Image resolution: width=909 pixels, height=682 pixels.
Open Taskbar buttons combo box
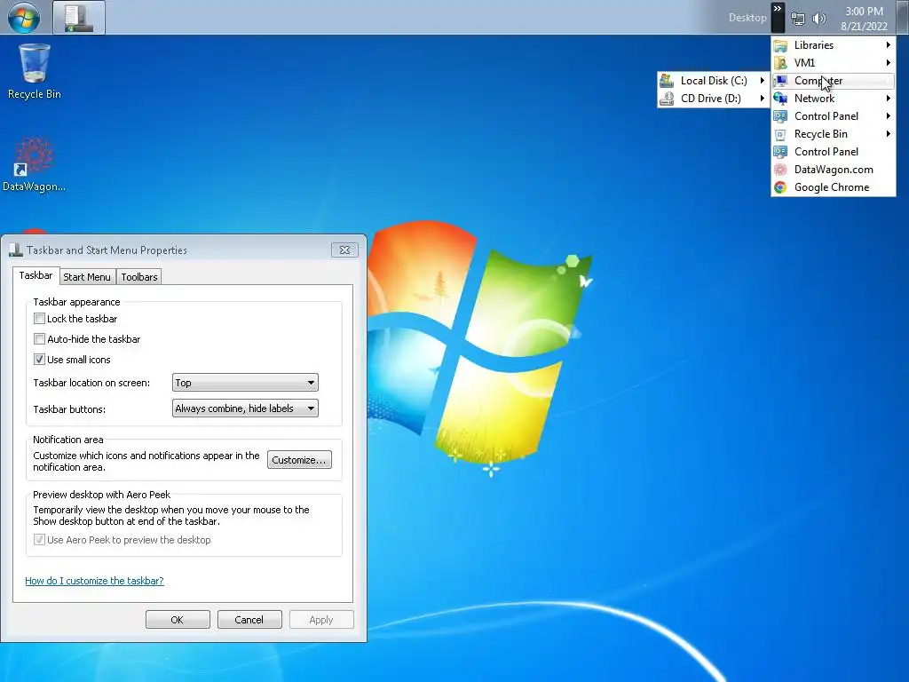(x=245, y=408)
